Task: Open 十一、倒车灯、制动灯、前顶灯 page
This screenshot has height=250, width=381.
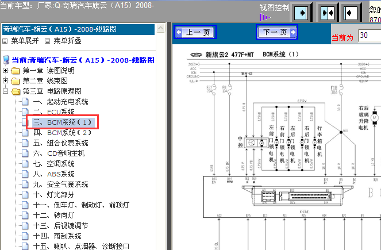Action: [82, 205]
